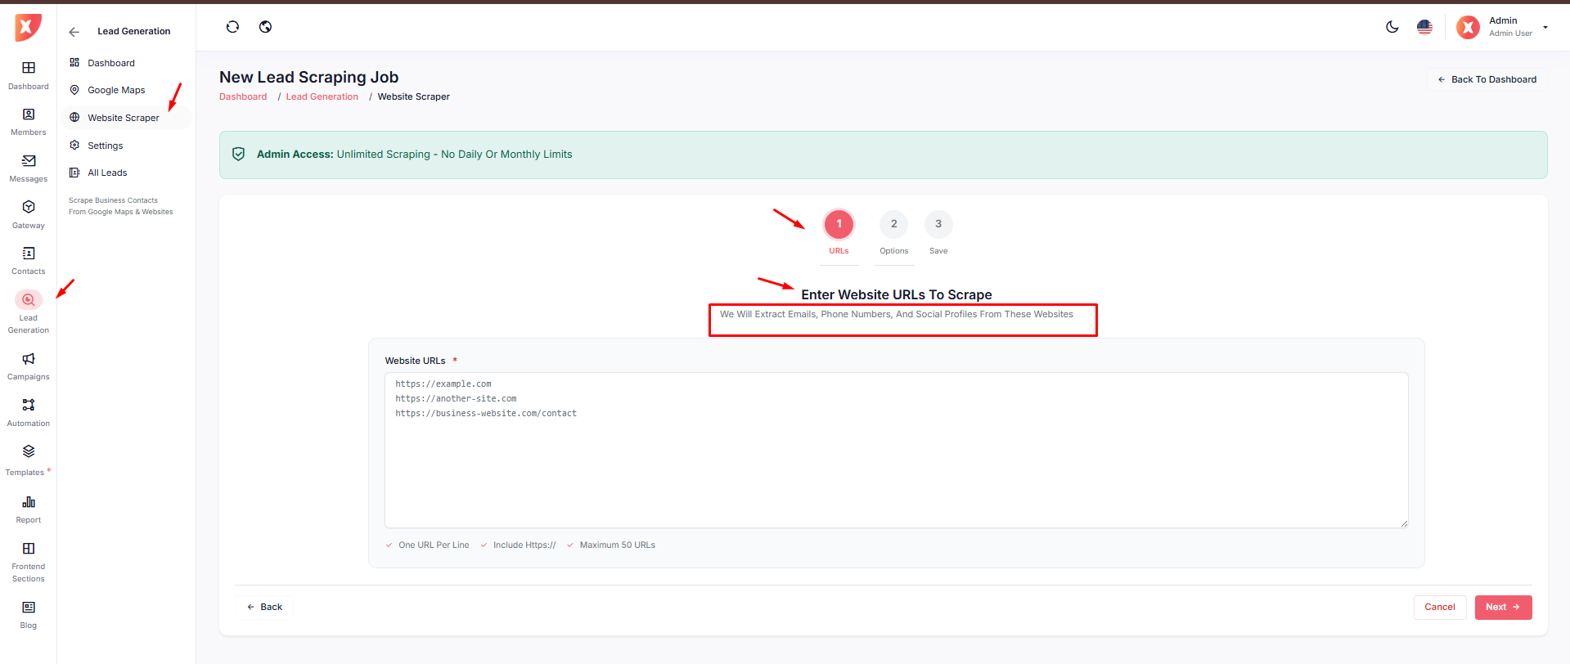Toggle dark mode moon icon

click(x=1392, y=27)
